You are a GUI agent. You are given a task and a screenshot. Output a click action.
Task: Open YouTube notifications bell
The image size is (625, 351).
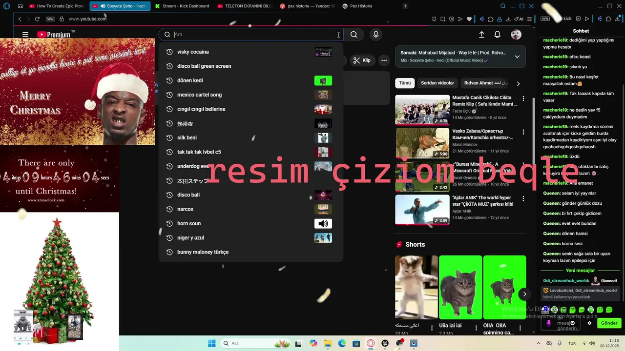[x=497, y=35]
